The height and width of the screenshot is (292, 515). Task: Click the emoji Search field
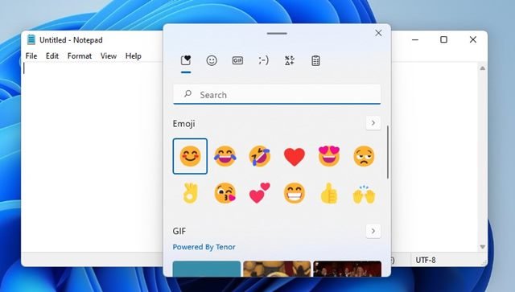(277, 95)
